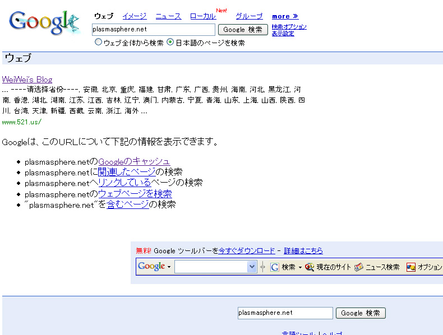443x335 pixels.
Task: Open the ローカル tab
Action: (203, 16)
